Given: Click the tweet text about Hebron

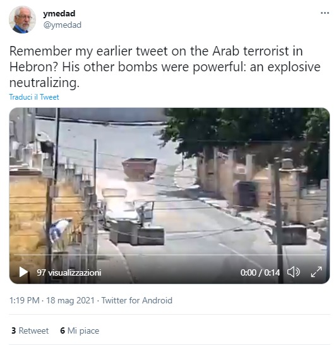Looking at the screenshot, I should [x=165, y=67].
